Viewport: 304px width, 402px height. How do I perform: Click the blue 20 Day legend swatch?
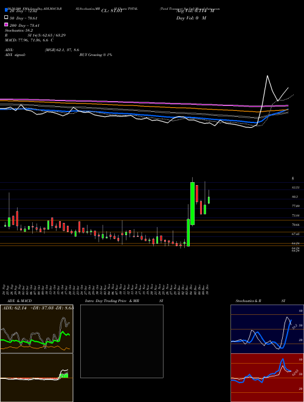click(6, 10)
